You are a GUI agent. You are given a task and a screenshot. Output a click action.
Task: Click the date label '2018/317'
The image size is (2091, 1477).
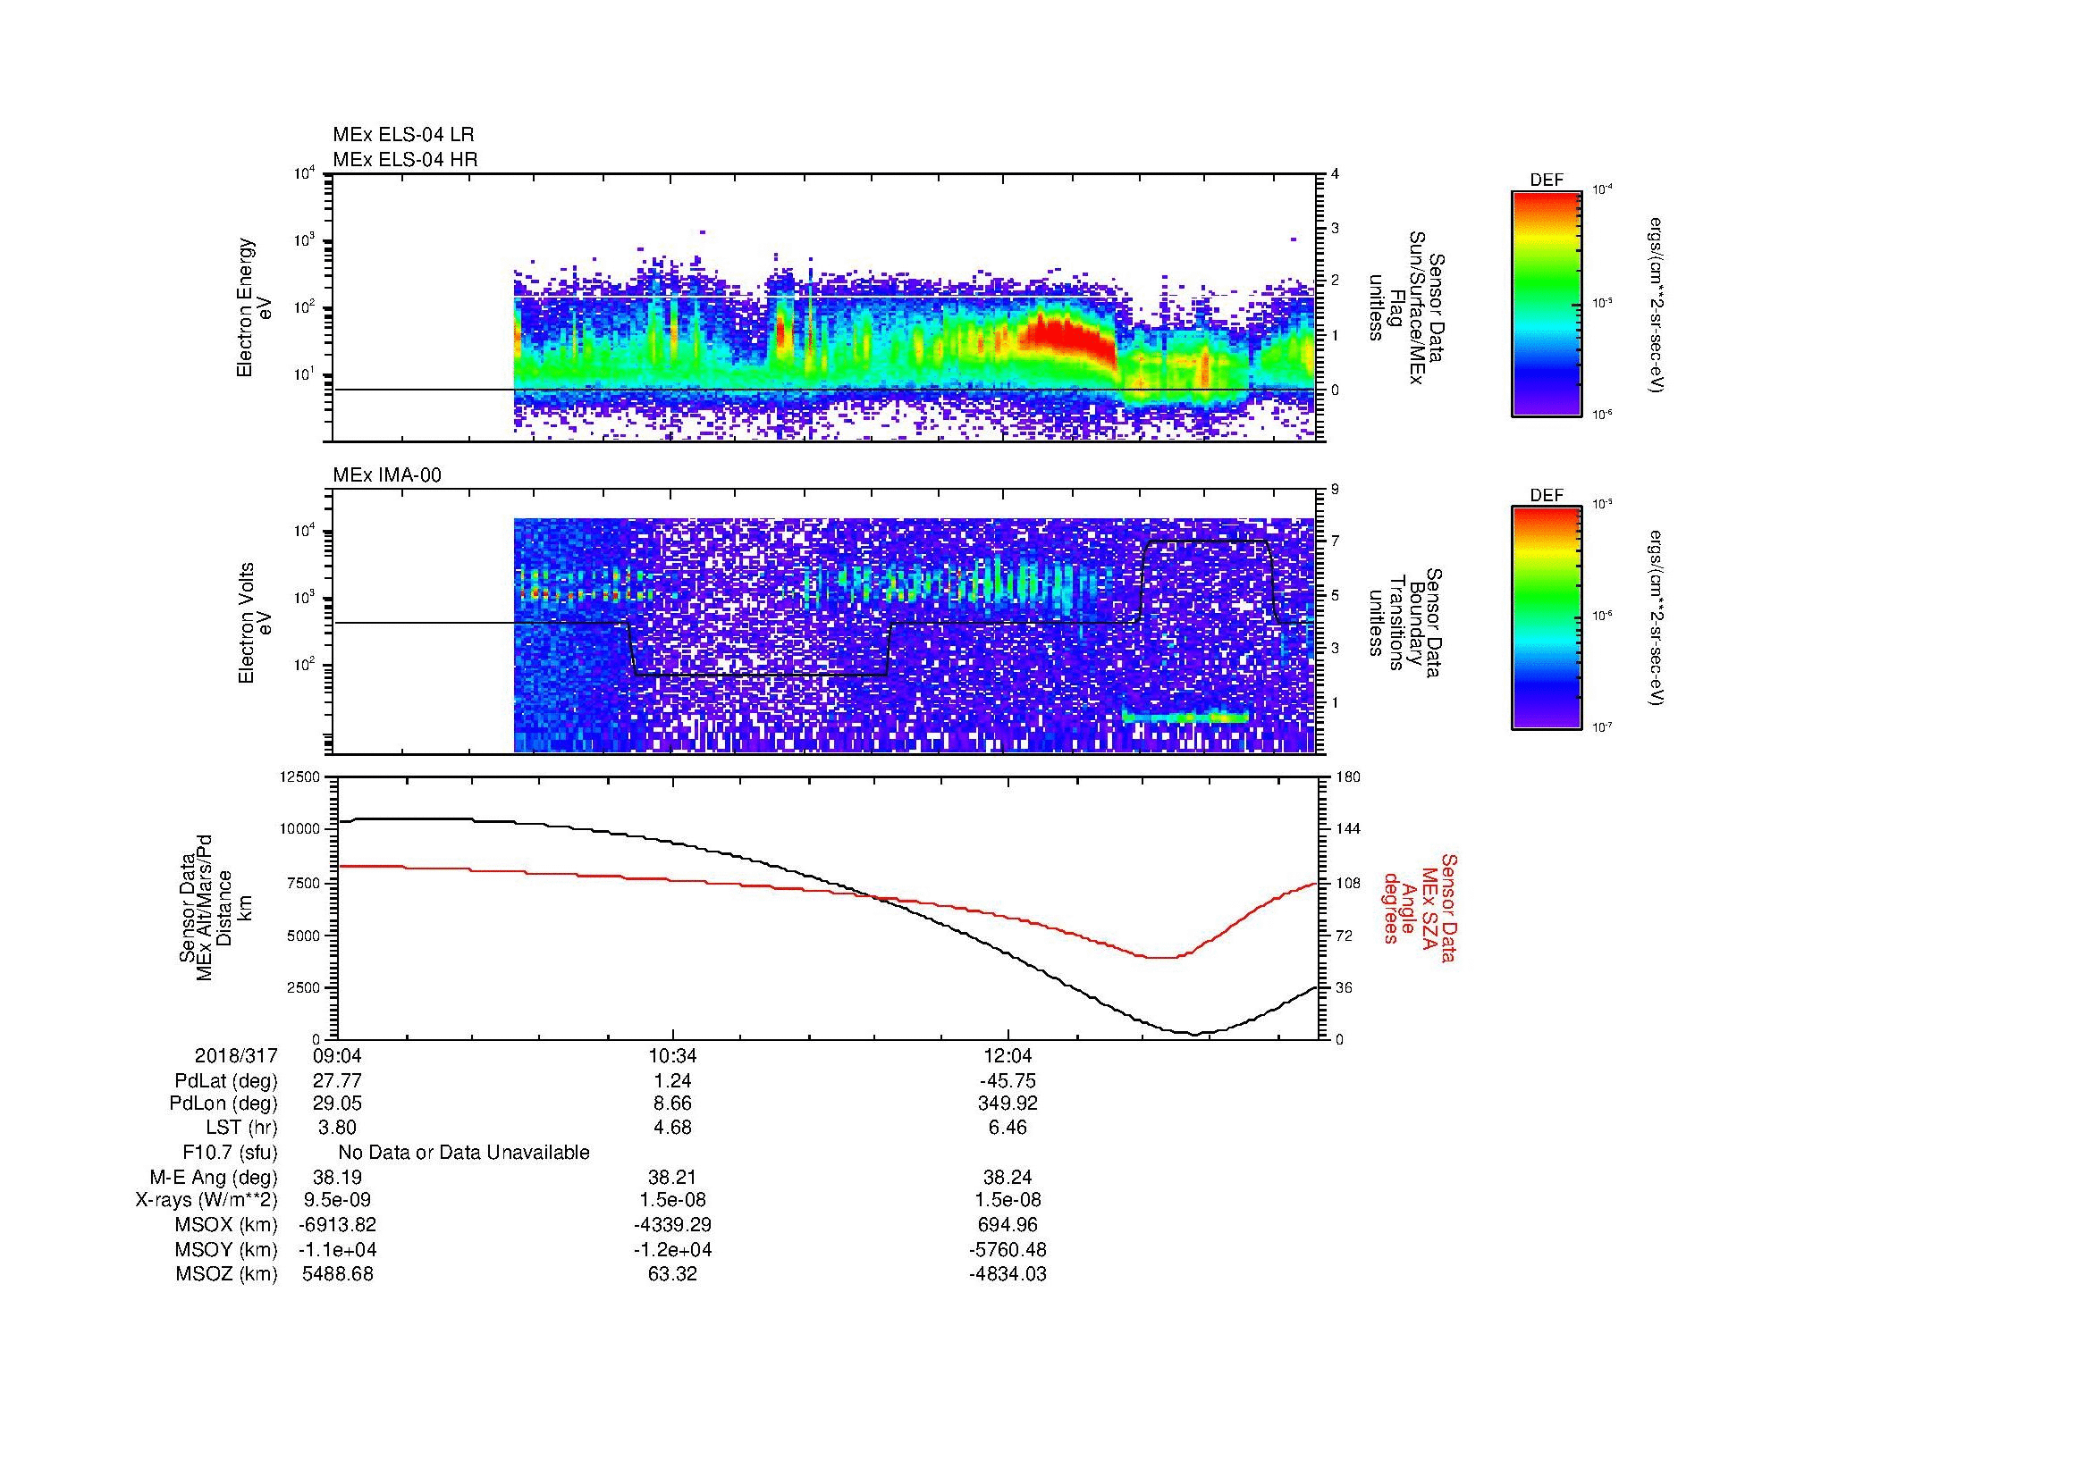[x=236, y=1055]
